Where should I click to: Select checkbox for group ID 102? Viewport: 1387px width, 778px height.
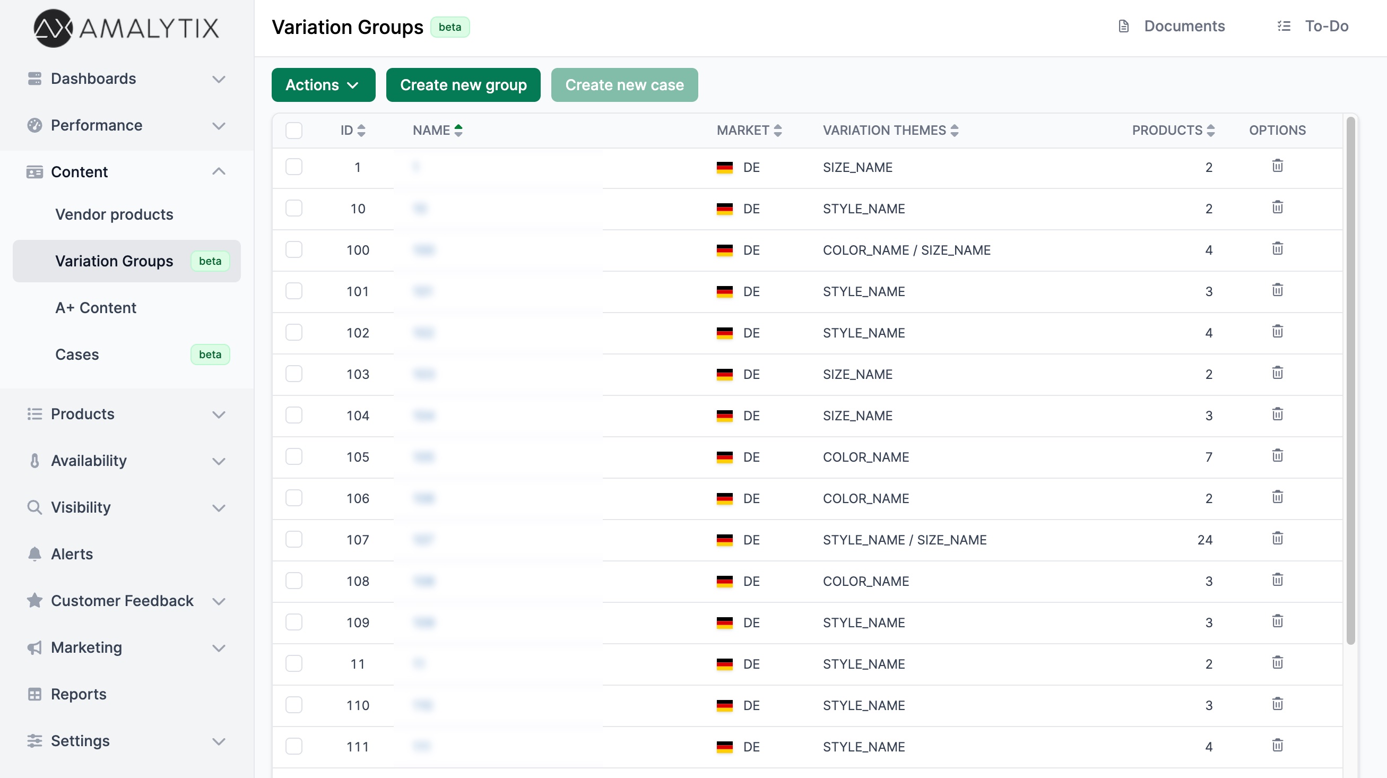pos(293,332)
